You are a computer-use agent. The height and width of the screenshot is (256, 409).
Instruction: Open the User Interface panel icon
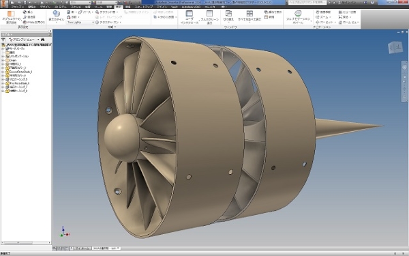(x=189, y=14)
